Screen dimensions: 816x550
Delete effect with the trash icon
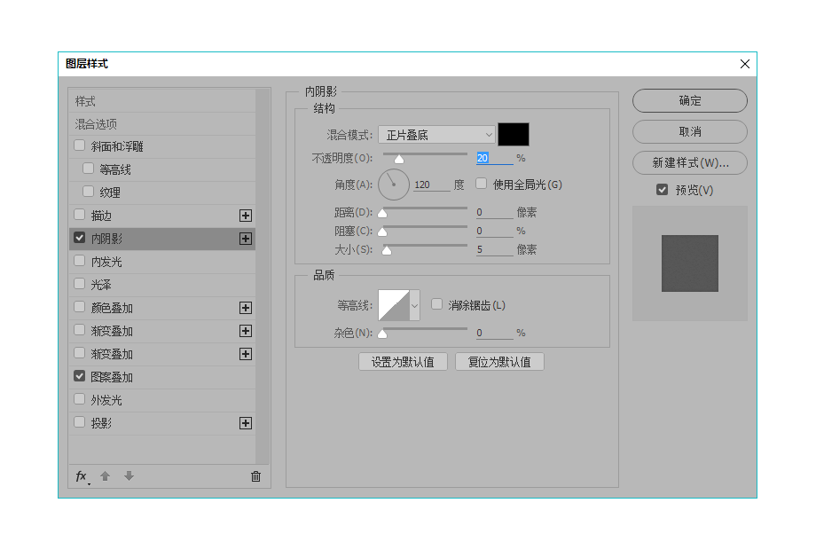[x=255, y=476]
